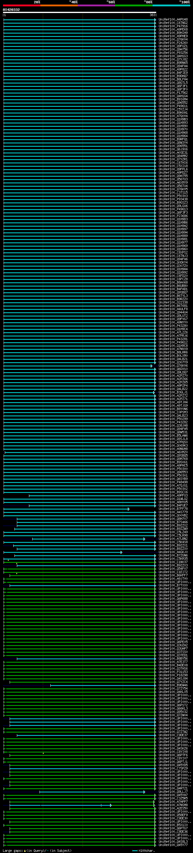193x853 pixels.
Task: Select label UniRef100_Q6J9X6
Action: (173, 149)
